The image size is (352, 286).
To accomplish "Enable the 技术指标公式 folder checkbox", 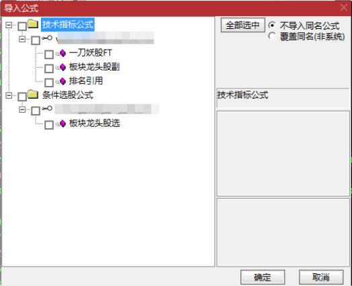I will pyautogui.click(x=22, y=26).
